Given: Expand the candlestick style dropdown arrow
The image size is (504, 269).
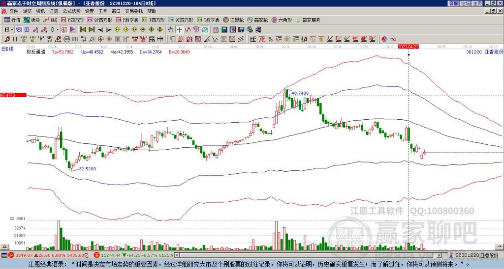Looking at the screenshot, I should 58,29.
